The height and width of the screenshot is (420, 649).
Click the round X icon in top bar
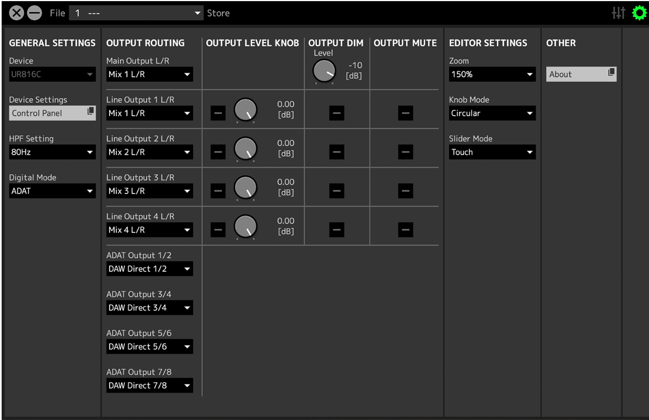coord(17,14)
